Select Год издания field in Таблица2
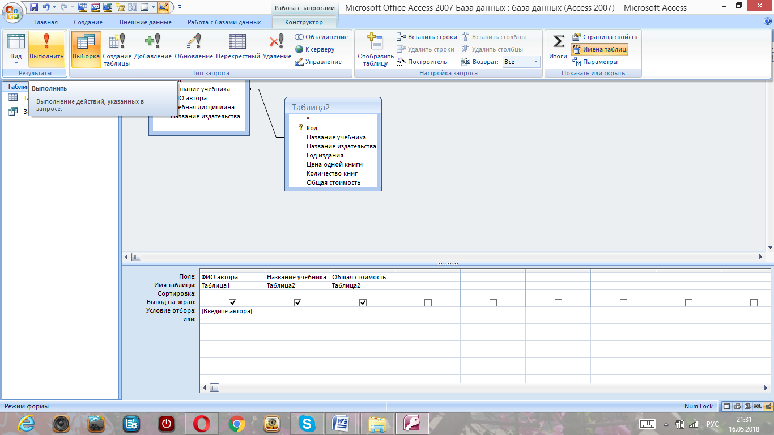The image size is (774, 435). pyautogui.click(x=325, y=155)
